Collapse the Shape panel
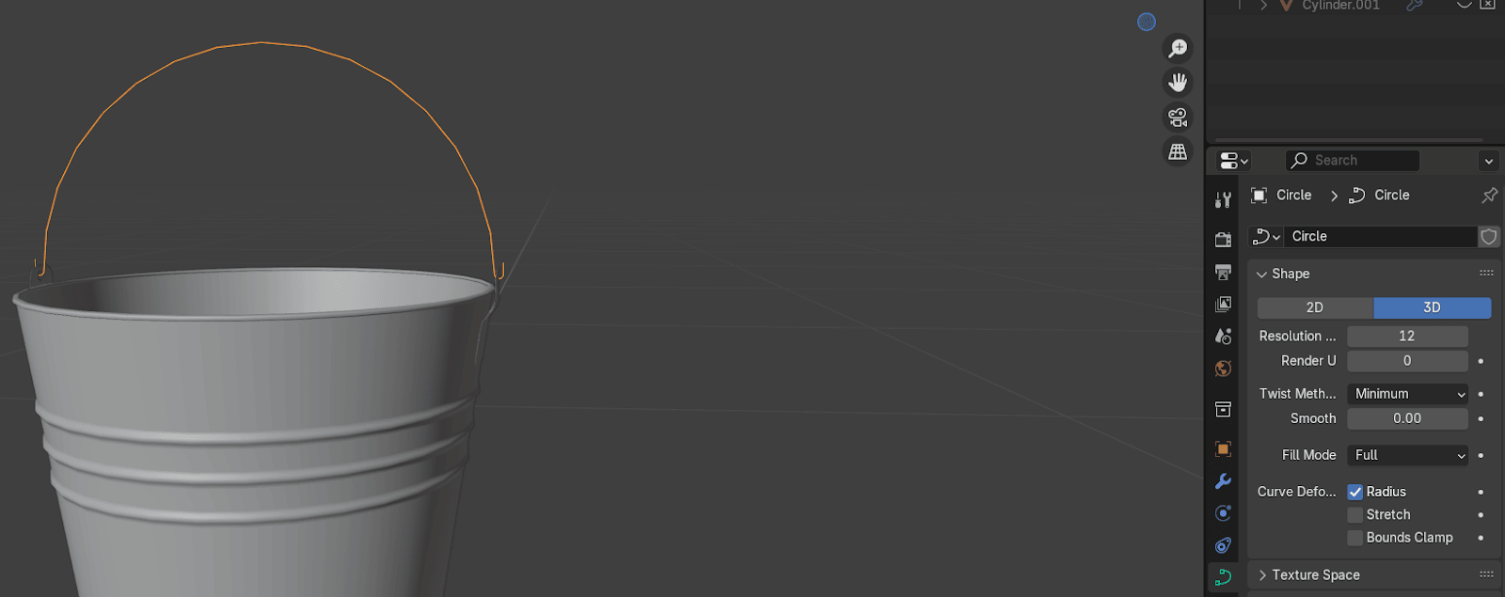 pos(1290,274)
